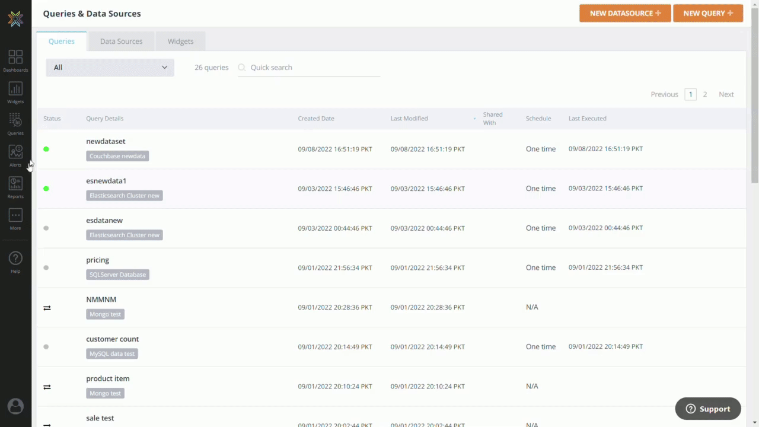The height and width of the screenshot is (427, 759).
Task: Open the user profile icon at bottom left
Action: click(x=15, y=406)
